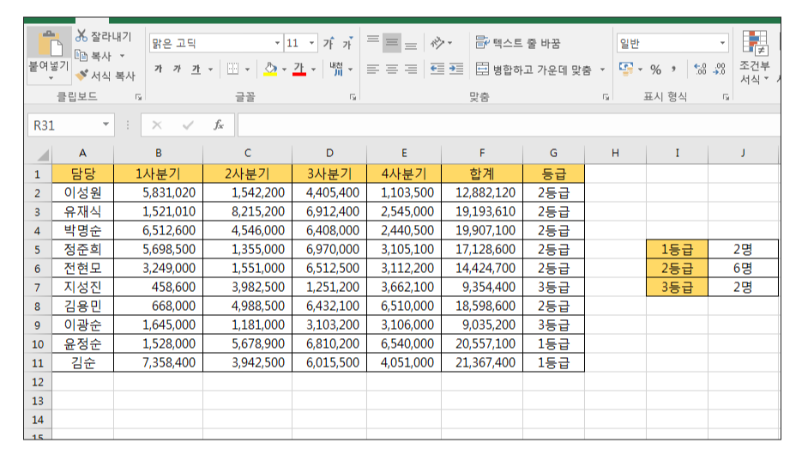Open the Copy dropdown arrow
The height and width of the screenshot is (455, 808).
[122, 56]
